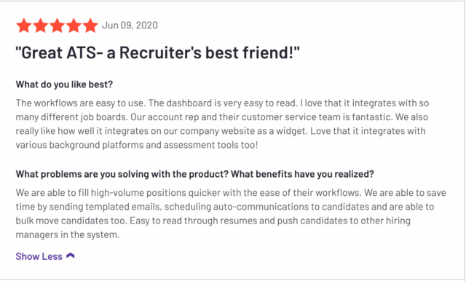Viewport: 466px width, 281px height.
Task: Click the text "many different job boards"
Action: click(71, 117)
